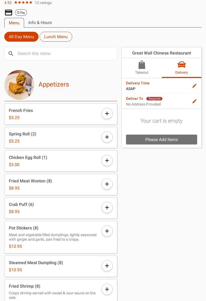Image resolution: width=206 pixels, height=301 pixels.
Task: Switch order type to Takeout
Action: pyautogui.click(x=142, y=68)
